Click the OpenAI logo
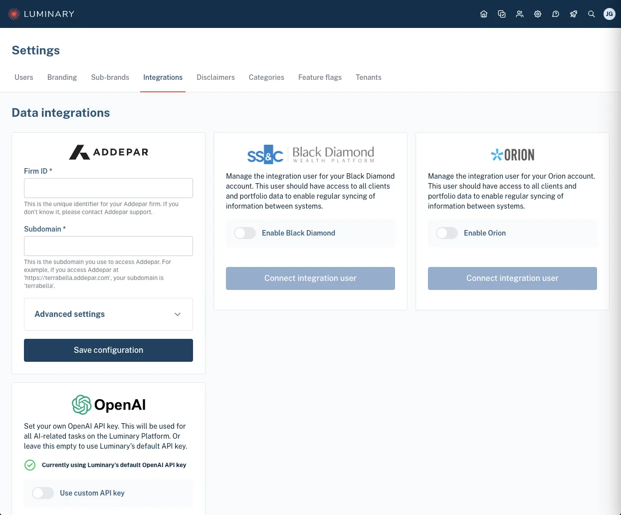This screenshot has height=515, width=621. (x=108, y=405)
